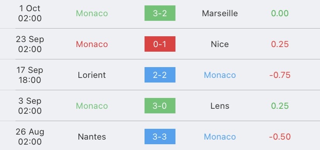Open Nice team link
The width and height of the screenshot is (320, 150).
(220, 44)
